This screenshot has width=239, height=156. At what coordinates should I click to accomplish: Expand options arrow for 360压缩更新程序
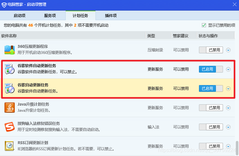pyautogui.click(x=228, y=50)
